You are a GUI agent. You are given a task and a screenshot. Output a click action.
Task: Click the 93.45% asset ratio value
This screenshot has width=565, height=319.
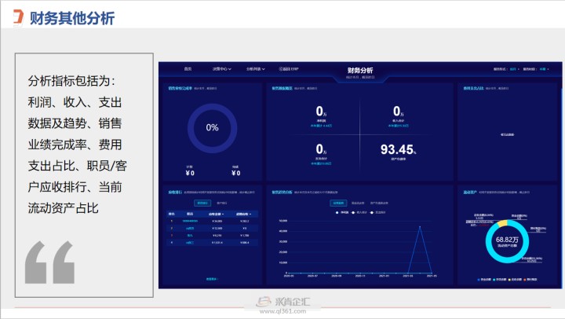coord(398,149)
